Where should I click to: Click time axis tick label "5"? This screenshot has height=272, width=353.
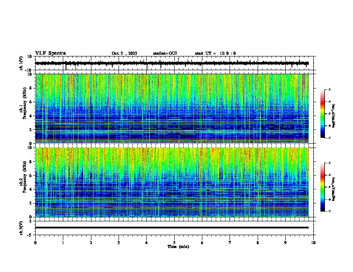click(x=174, y=243)
